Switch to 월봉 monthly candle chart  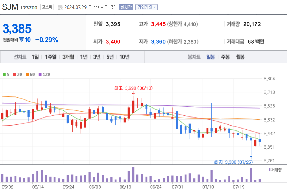coord(240,57)
